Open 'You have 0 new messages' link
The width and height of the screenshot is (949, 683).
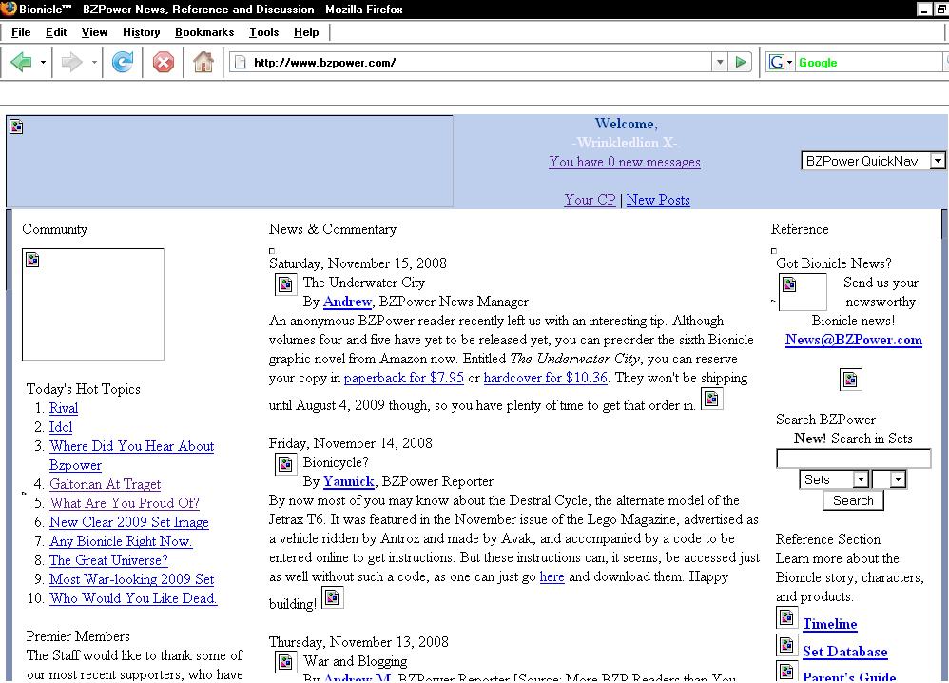tap(626, 162)
